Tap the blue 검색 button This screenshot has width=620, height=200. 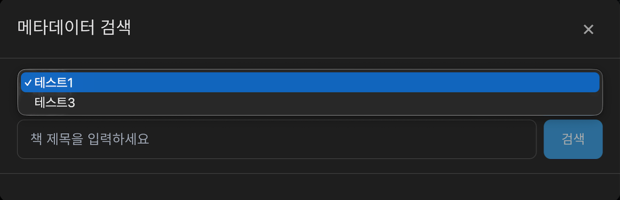(573, 139)
